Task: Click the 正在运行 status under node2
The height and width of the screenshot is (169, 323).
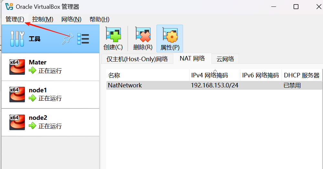Action: (x=50, y=126)
